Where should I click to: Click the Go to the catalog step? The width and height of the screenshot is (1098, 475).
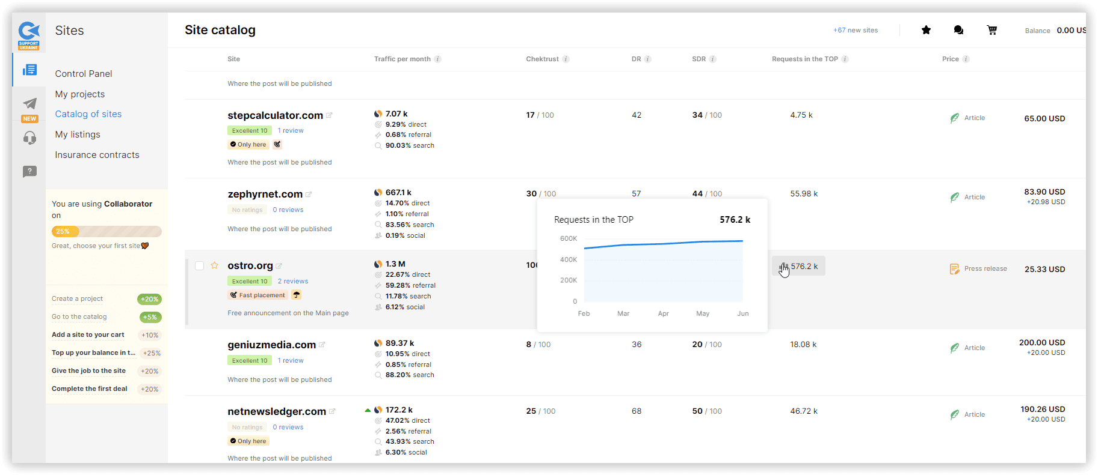(x=79, y=317)
